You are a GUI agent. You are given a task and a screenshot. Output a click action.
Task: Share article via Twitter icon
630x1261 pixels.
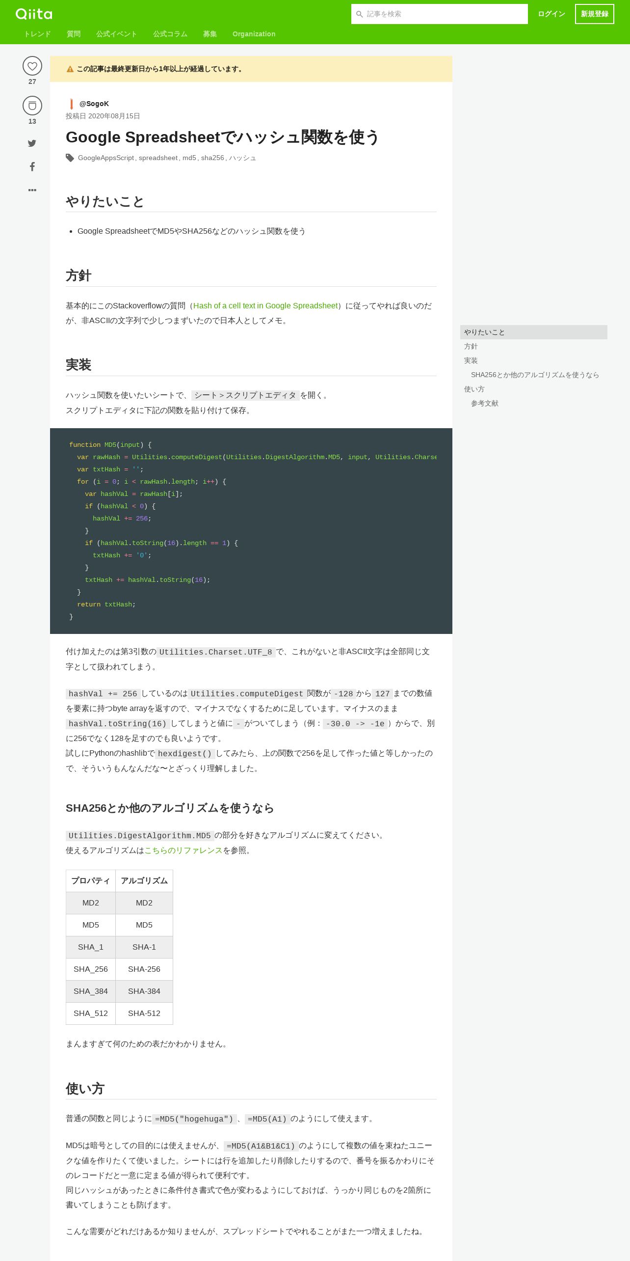(32, 143)
